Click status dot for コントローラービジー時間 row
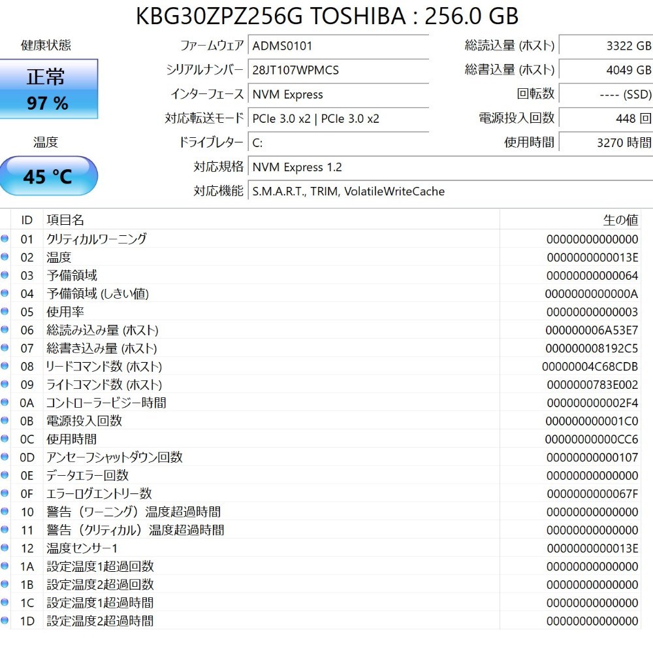This screenshot has width=653, height=647. click(5, 403)
